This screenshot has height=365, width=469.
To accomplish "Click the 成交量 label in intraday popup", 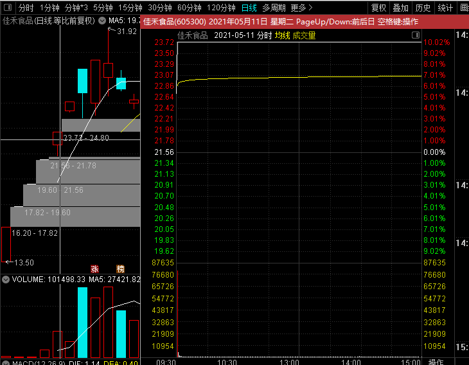I will 304,35.
